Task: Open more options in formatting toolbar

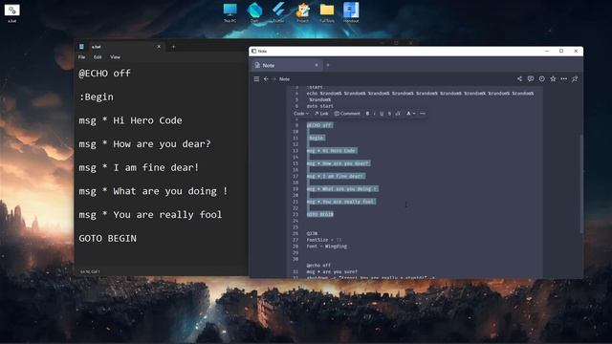Action: coord(423,114)
